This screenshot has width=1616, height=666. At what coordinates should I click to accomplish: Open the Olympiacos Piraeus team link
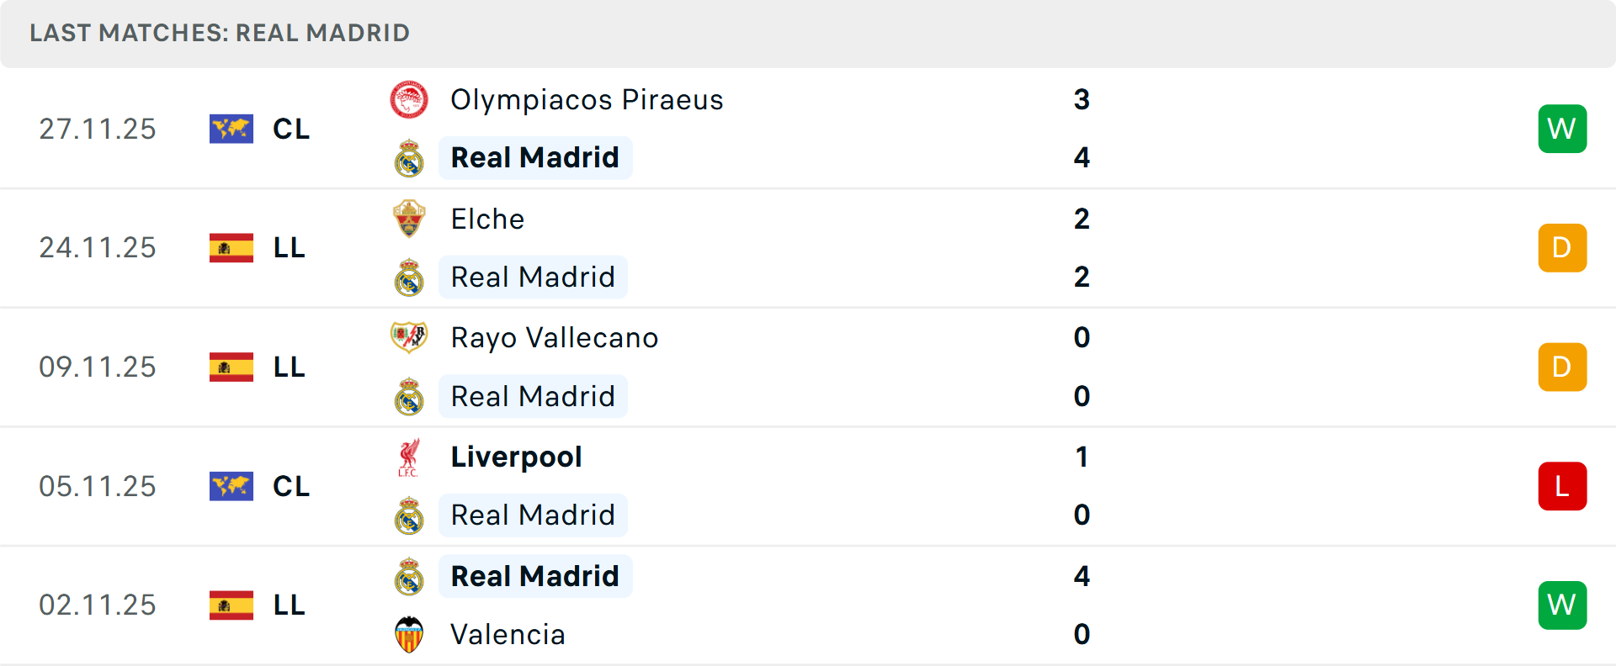coord(587,100)
